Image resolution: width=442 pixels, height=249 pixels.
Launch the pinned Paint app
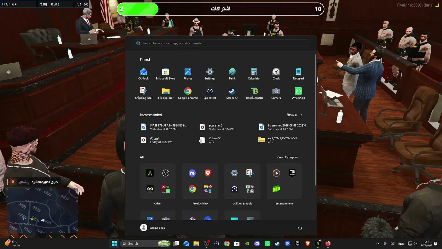coord(232,74)
